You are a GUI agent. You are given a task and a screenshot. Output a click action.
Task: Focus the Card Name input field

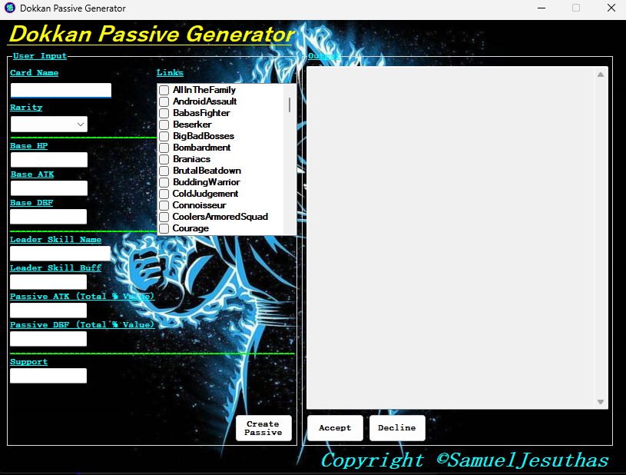point(61,90)
